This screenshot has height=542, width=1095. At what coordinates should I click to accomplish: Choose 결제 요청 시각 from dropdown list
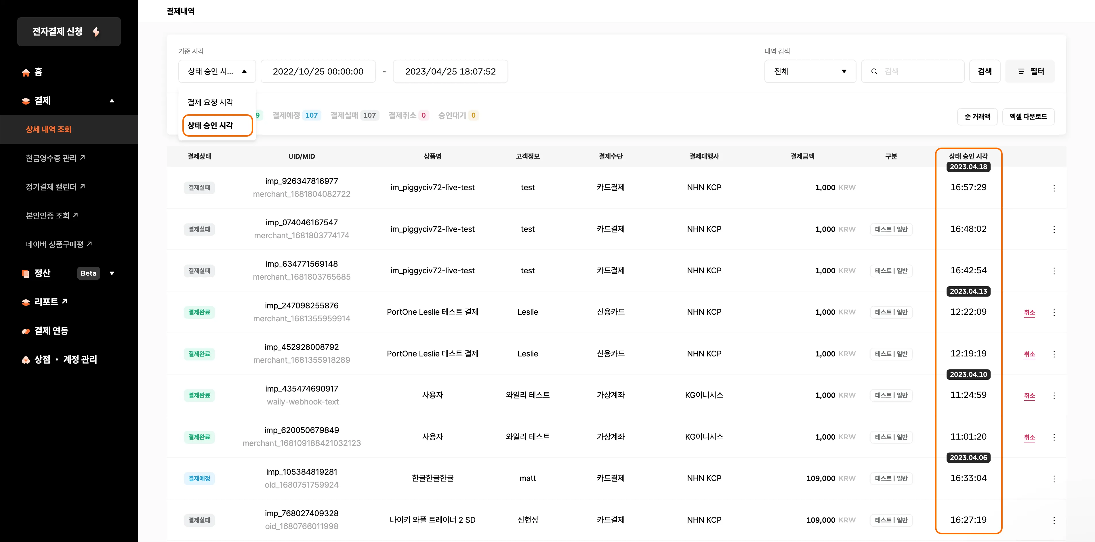pyautogui.click(x=210, y=102)
